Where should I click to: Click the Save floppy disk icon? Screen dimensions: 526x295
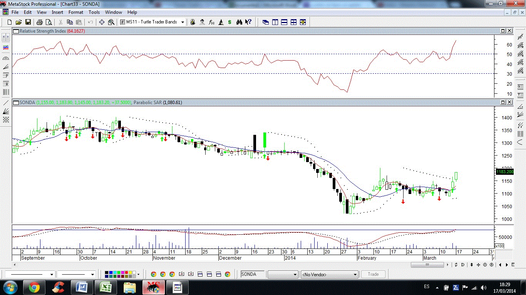click(28, 22)
